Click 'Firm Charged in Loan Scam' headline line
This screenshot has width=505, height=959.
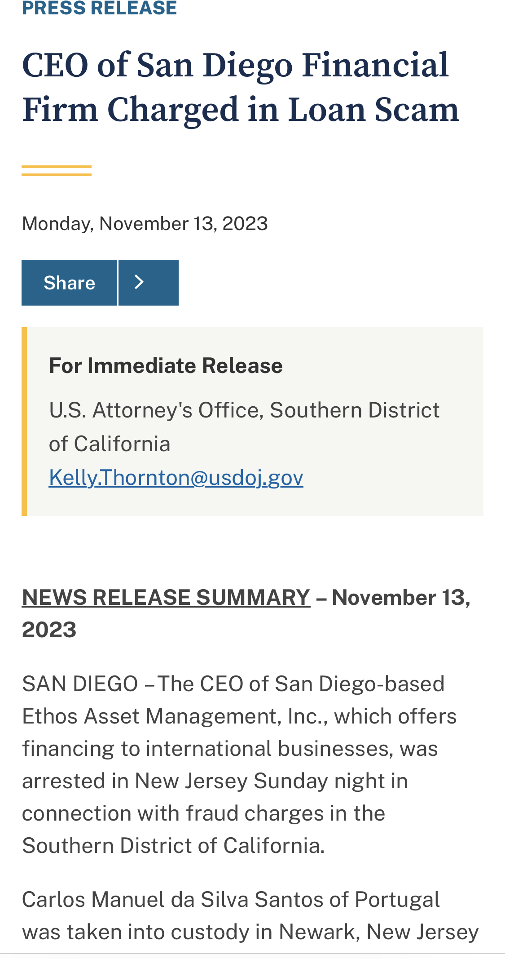[241, 110]
